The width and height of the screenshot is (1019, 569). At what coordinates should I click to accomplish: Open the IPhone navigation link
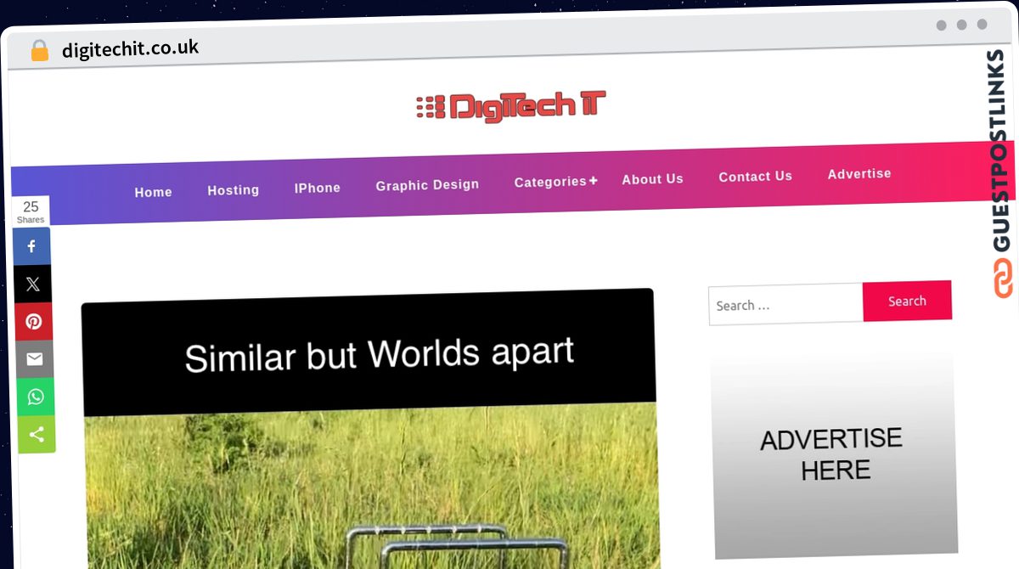(x=318, y=188)
